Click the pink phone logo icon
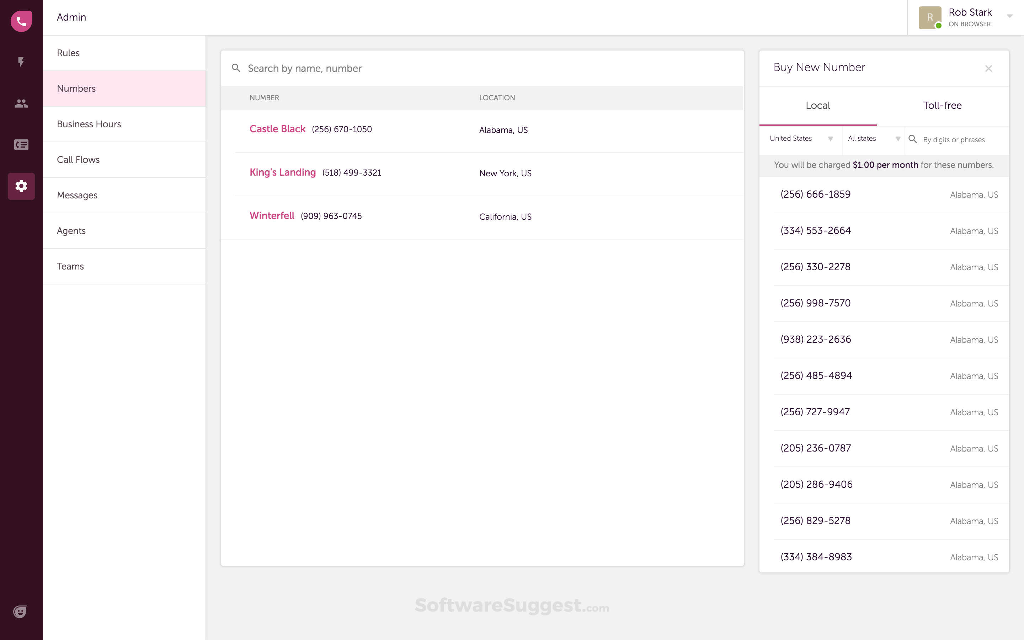The height and width of the screenshot is (640, 1024). (21, 21)
